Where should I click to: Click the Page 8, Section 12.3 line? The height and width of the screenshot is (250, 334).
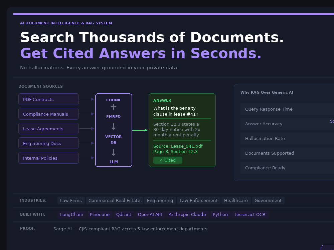pos(176,152)
